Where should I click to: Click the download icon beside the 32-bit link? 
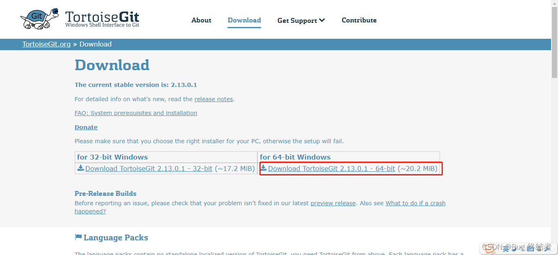click(x=81, y=168)
